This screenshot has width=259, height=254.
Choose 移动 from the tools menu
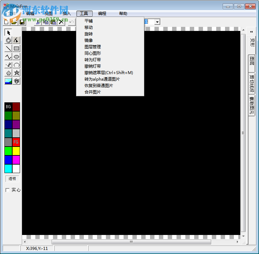click(110, 27)
